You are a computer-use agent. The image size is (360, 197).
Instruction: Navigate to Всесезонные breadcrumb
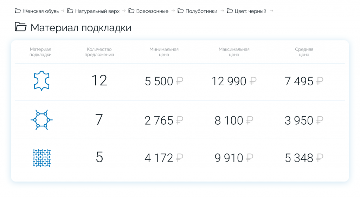click(x=152, y=11)
